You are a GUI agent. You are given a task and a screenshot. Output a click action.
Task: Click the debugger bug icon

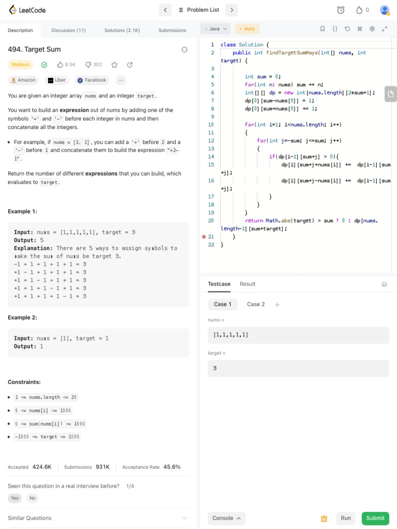click(x=324, y=519)
